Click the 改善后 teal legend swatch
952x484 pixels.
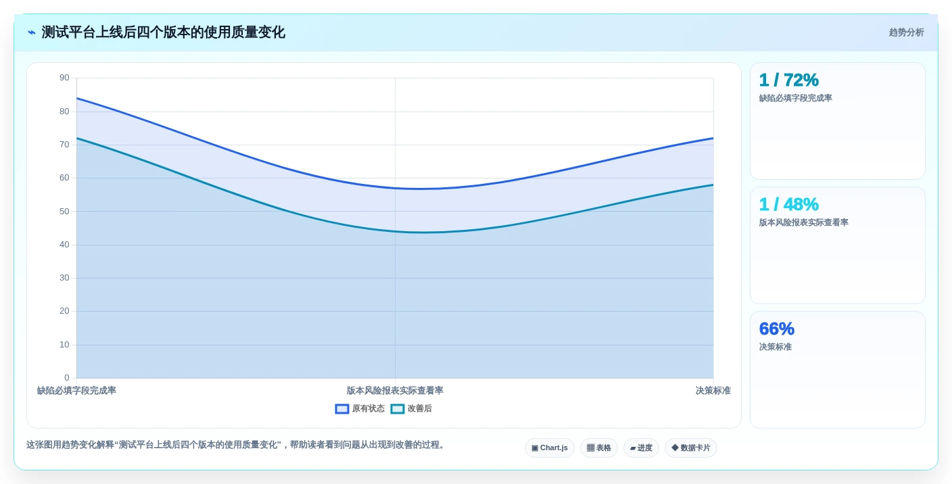(x=398, y=409)
